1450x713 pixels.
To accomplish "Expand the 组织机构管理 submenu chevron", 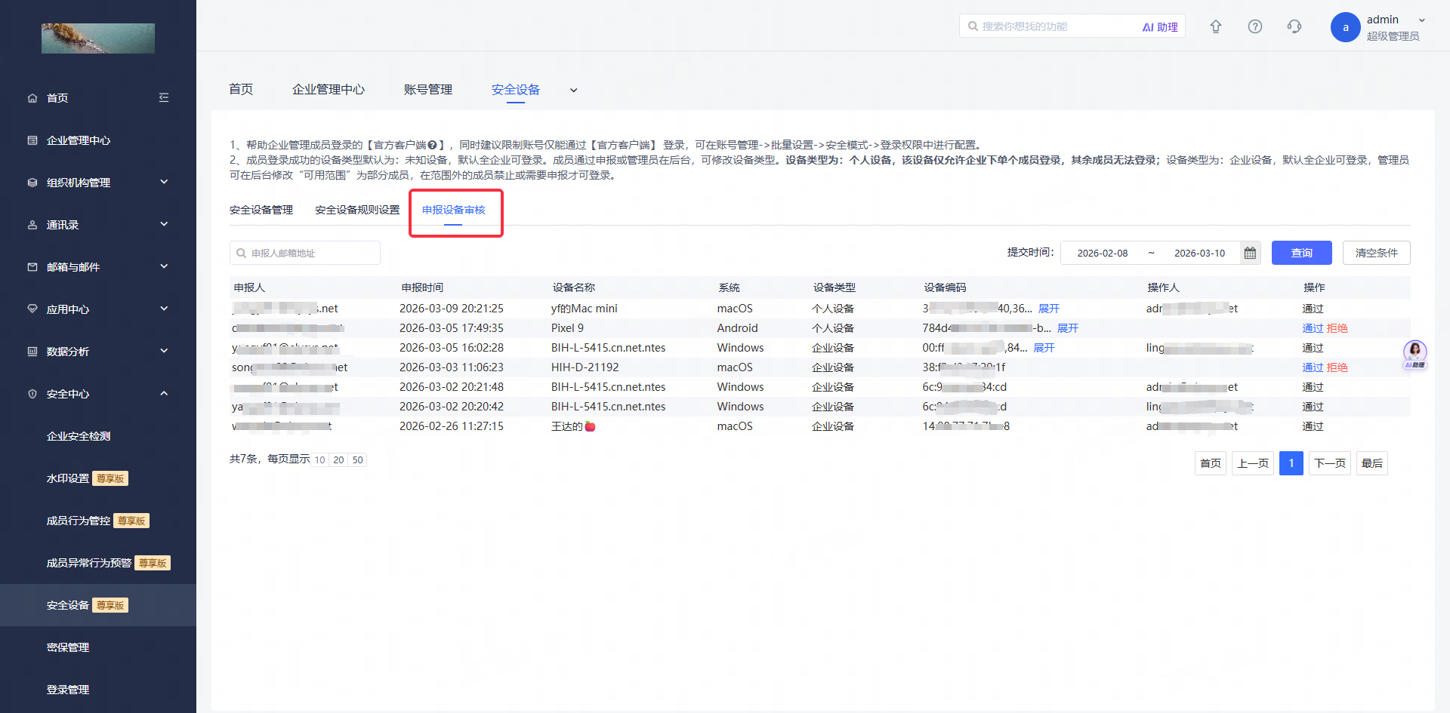I will tap(164, 182).
